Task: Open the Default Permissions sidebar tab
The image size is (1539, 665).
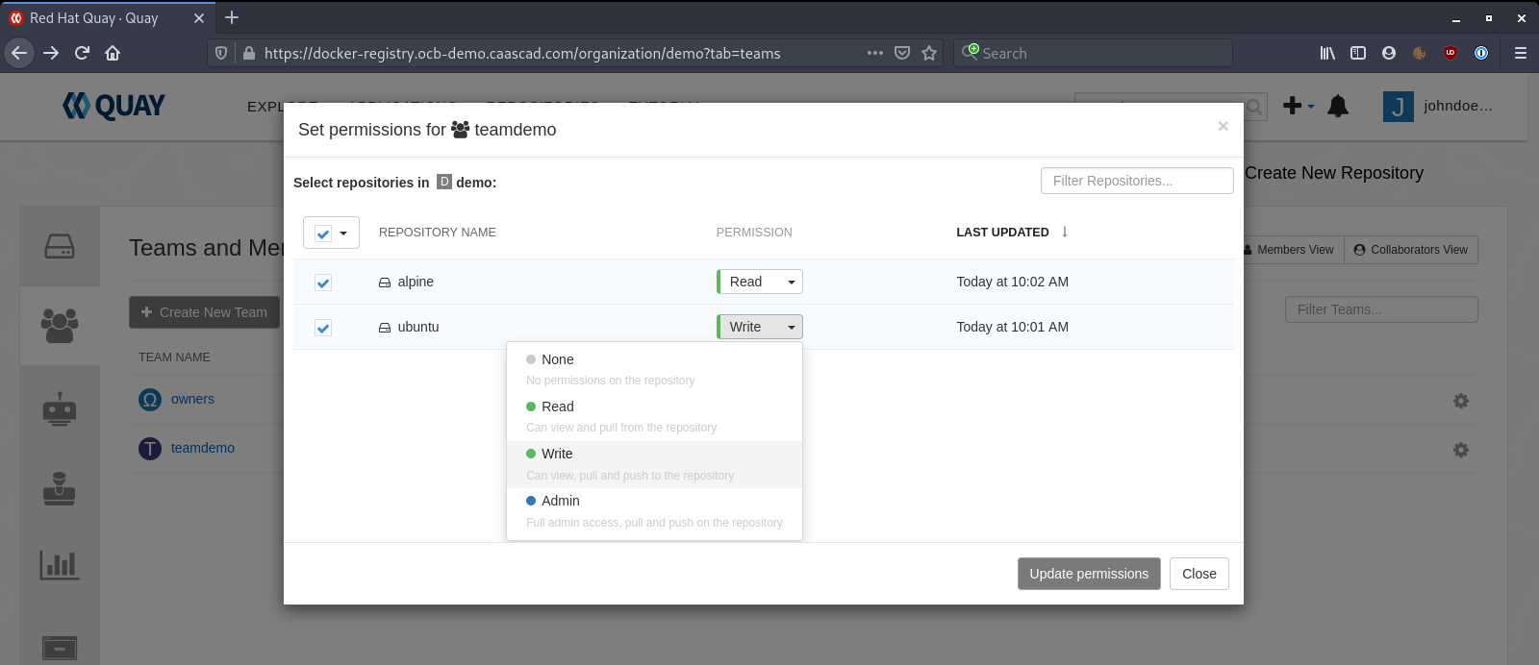Action: click(x=60, y=488)
